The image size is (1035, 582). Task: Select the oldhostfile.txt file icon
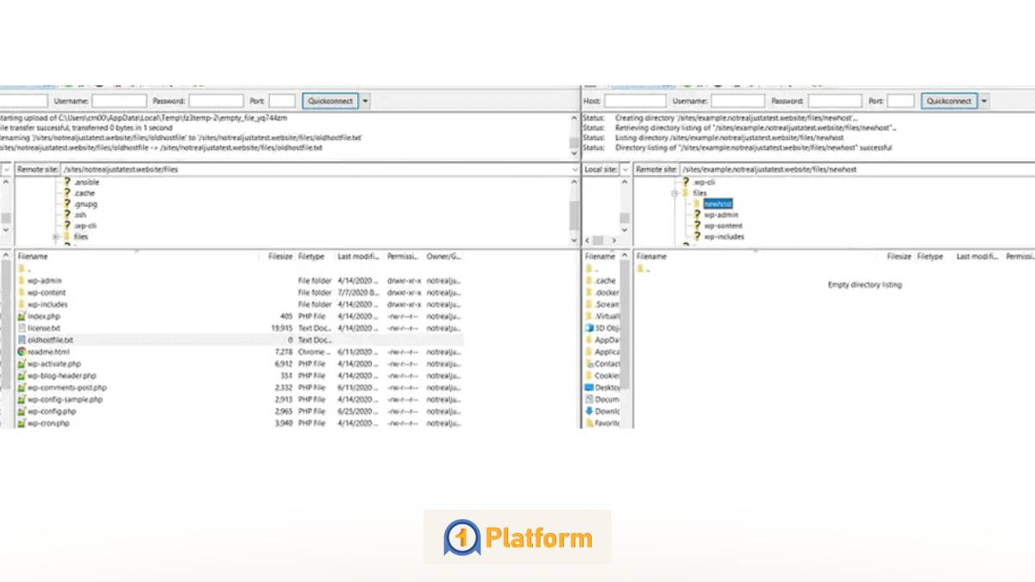[22, 340]
